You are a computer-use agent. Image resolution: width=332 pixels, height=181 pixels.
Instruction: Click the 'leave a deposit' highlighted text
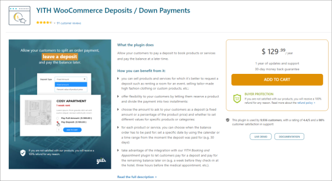(x=60, y=57)
